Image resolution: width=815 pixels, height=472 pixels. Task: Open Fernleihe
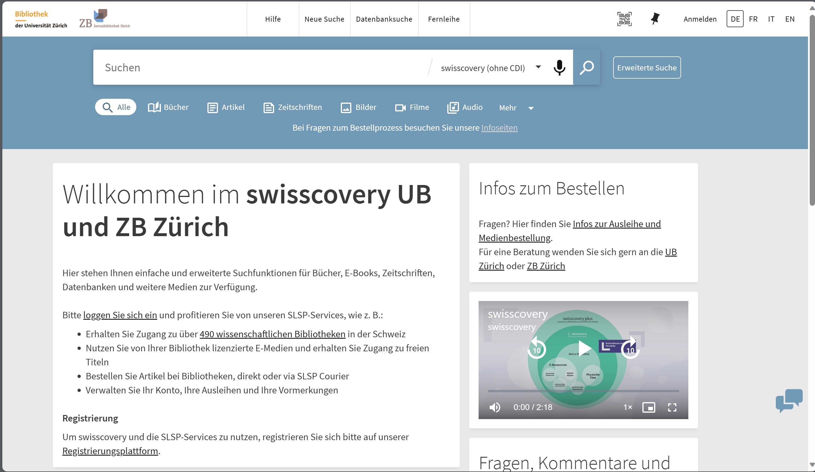444,19
